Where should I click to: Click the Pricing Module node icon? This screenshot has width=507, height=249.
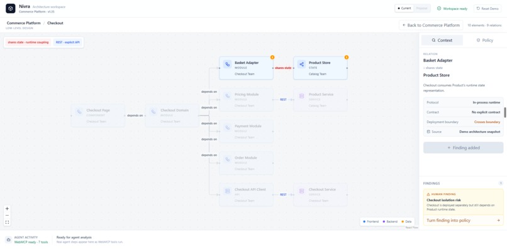coord(227,96)
